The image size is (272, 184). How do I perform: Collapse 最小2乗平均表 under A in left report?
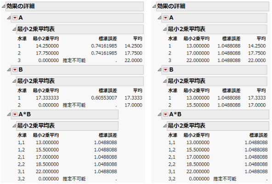[14, 29]
